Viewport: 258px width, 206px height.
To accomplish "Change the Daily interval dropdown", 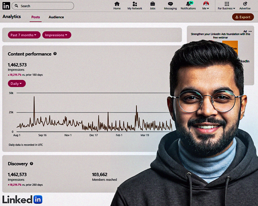I will [17, 84].
